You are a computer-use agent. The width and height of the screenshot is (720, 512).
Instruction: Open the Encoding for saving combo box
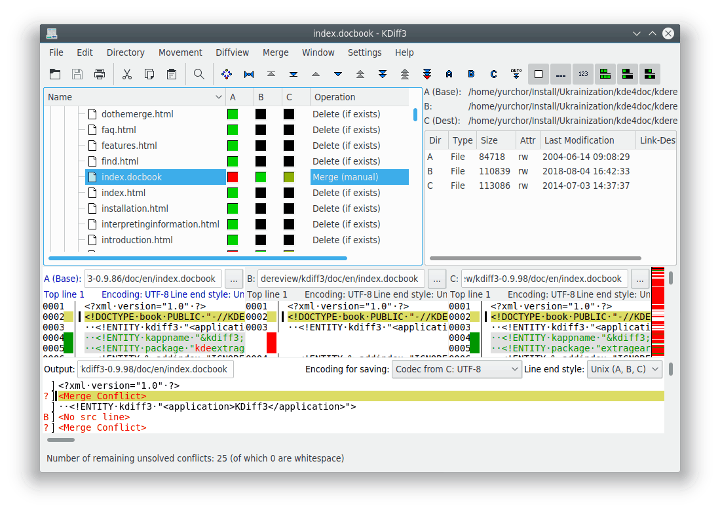457,369
